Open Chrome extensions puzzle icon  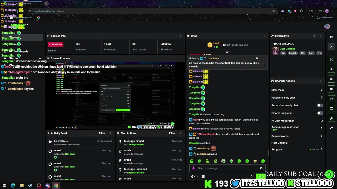[302, 11]
